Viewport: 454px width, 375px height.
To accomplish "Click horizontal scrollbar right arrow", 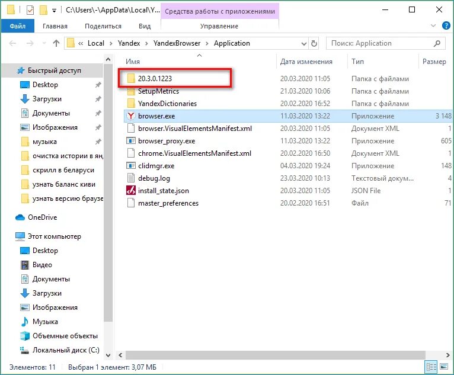I will point(447,355).
